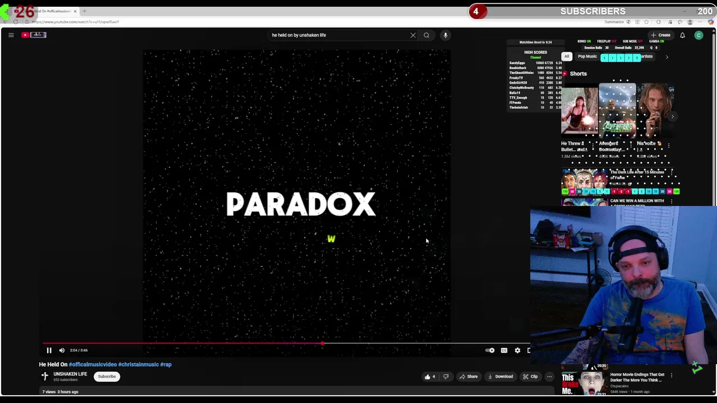This screenshot has height=403, width=717.
Task: Click the Shorts section heading
Action: tap(578, 74)
